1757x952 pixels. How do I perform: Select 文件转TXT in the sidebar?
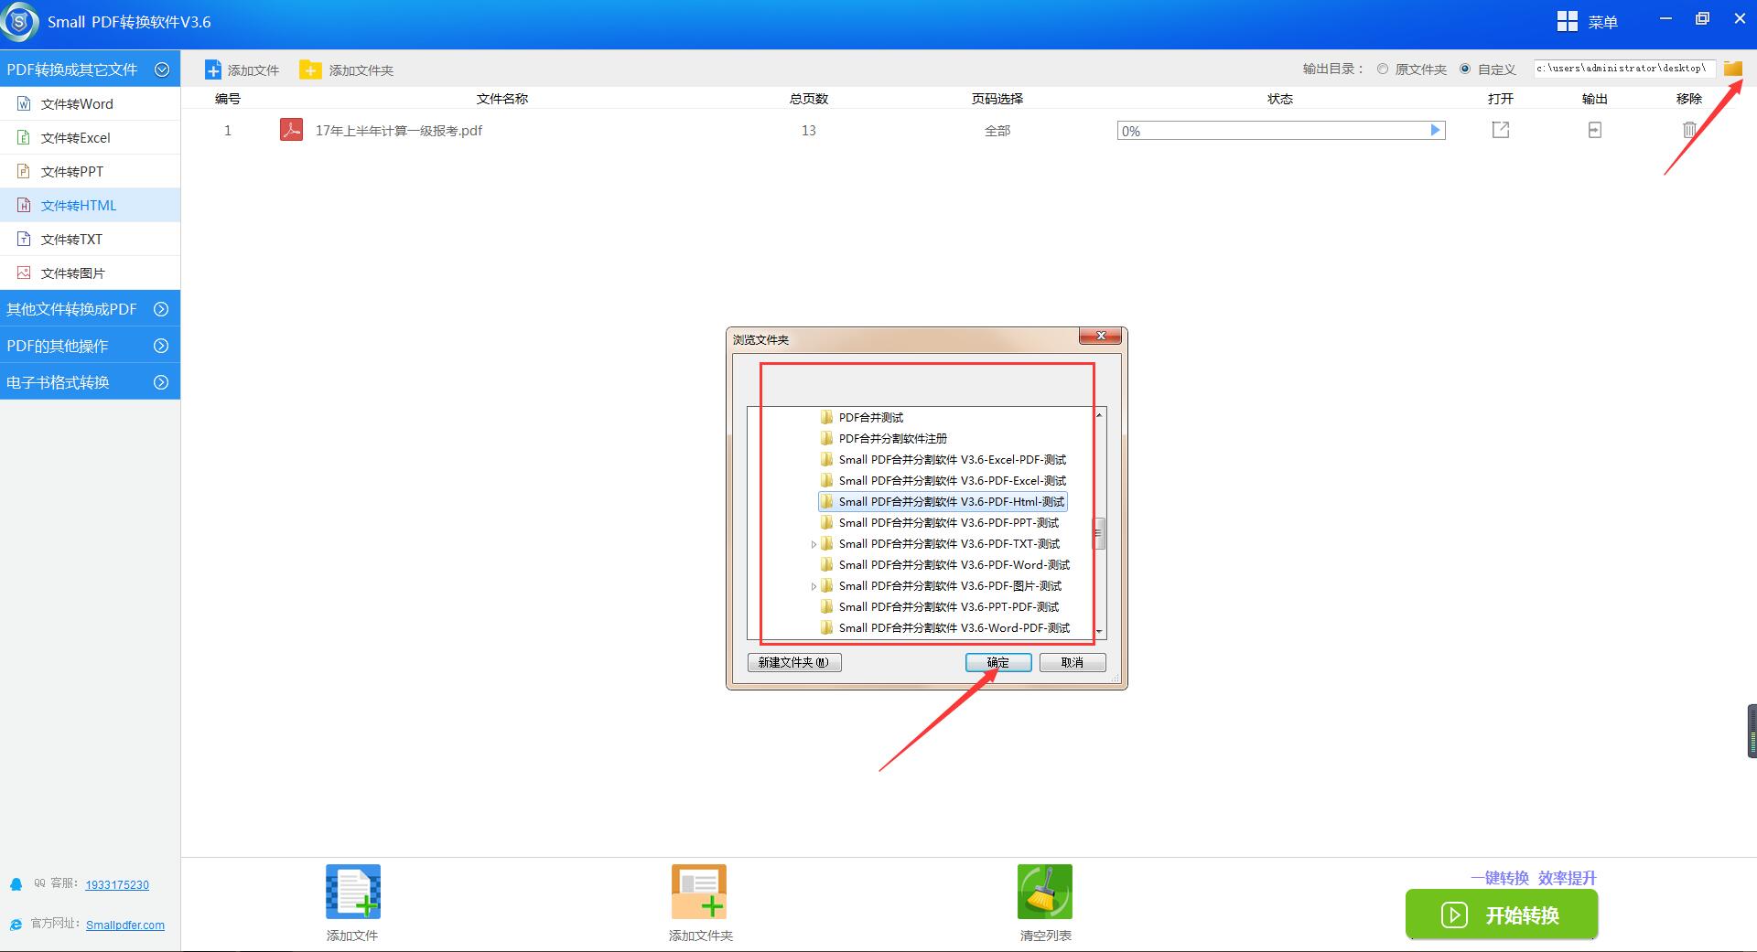[x=90, y=239]
